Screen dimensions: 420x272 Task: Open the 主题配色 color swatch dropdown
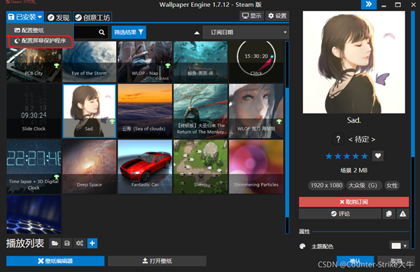click(x=399, y=246)
